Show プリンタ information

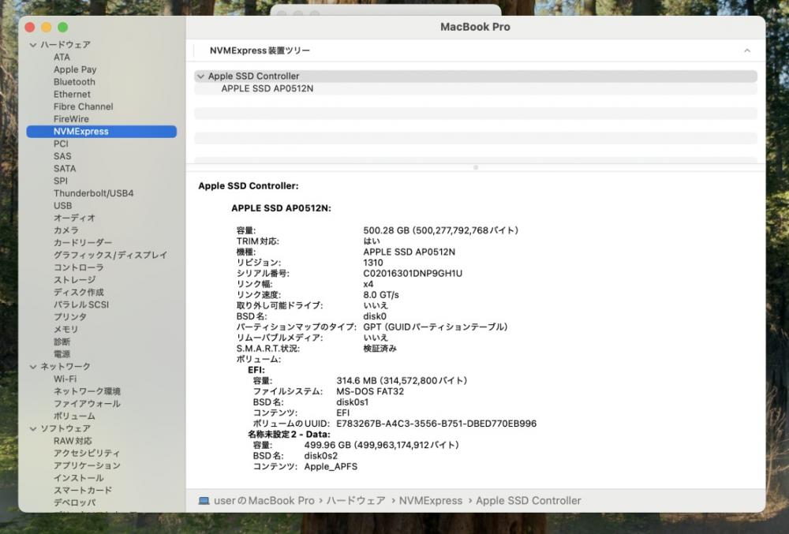point(70,317)
